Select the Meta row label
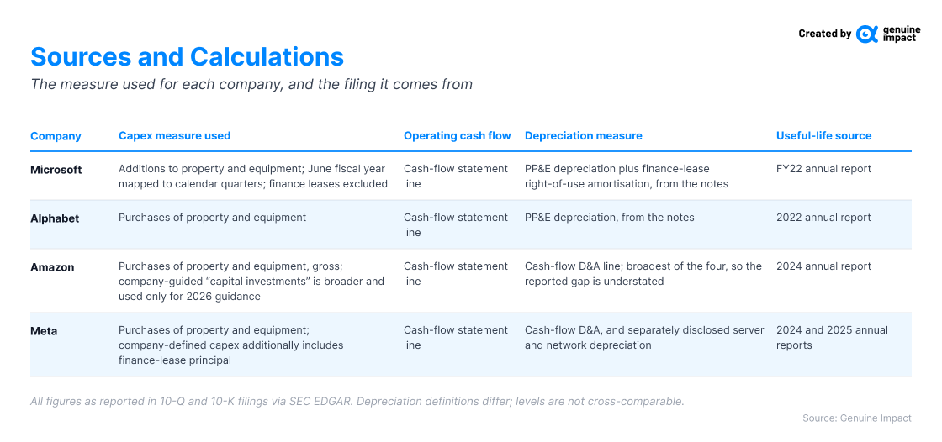This screenshot has height=442, width=942. pyautogui.click(x=44, y=331)
